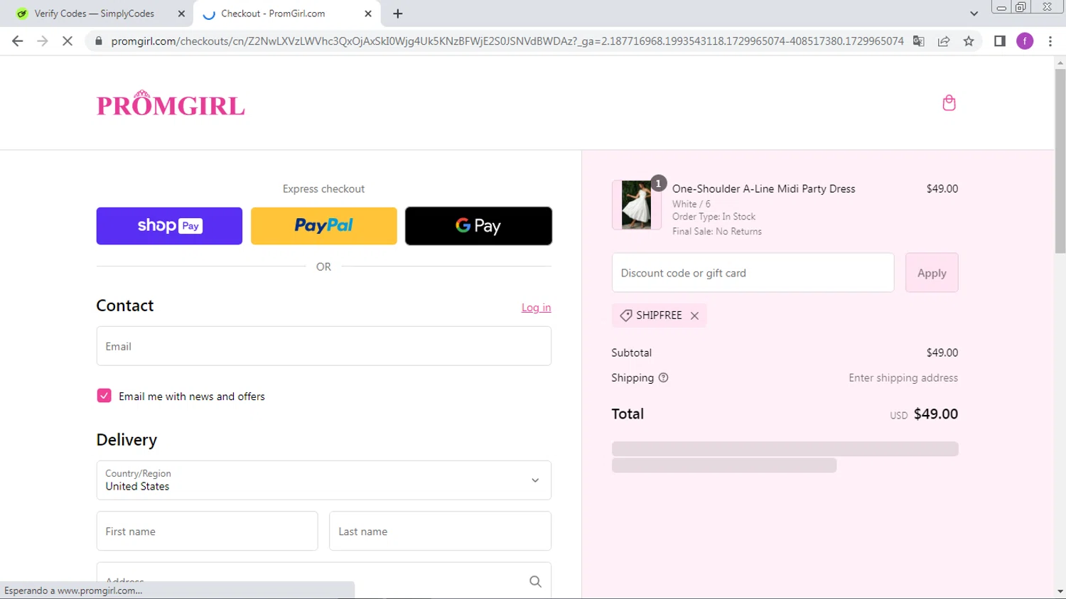Pay with Shop Pay button
This screenshot has width=1066, height=599.
click(x=169, y=226)
